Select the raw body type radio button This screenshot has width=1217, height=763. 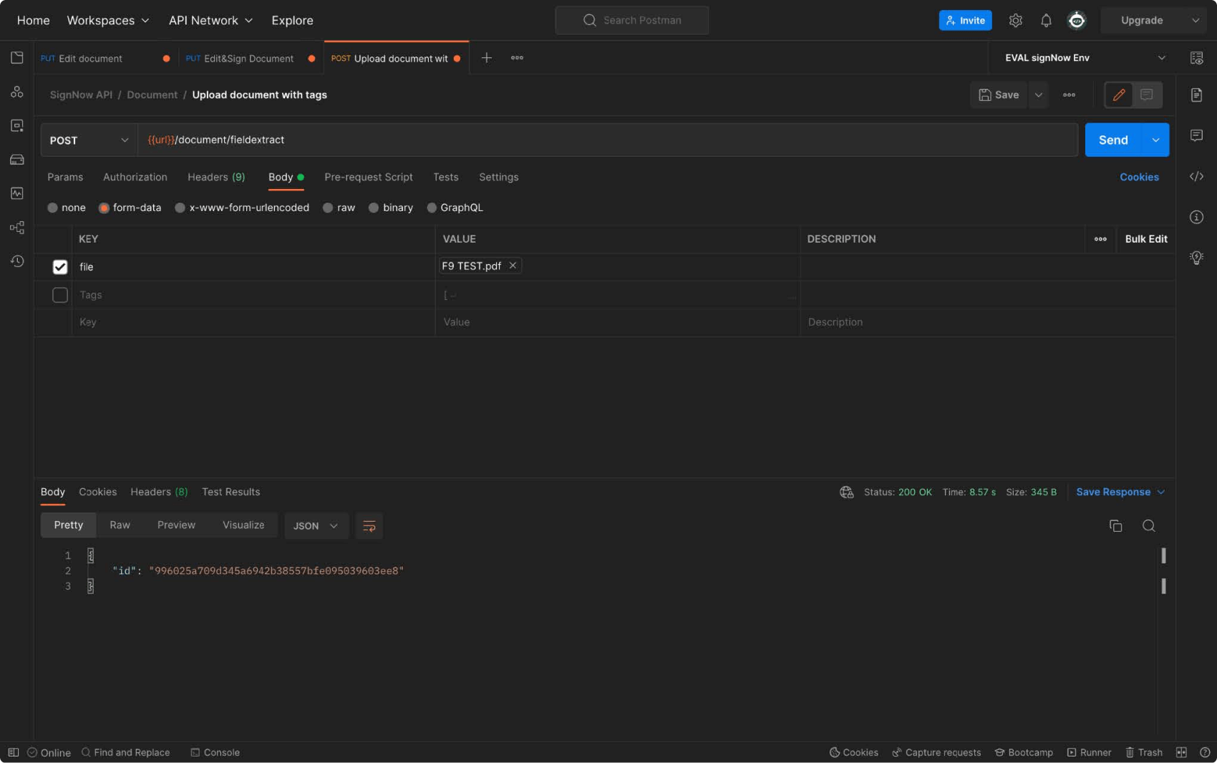click(328, 208)
